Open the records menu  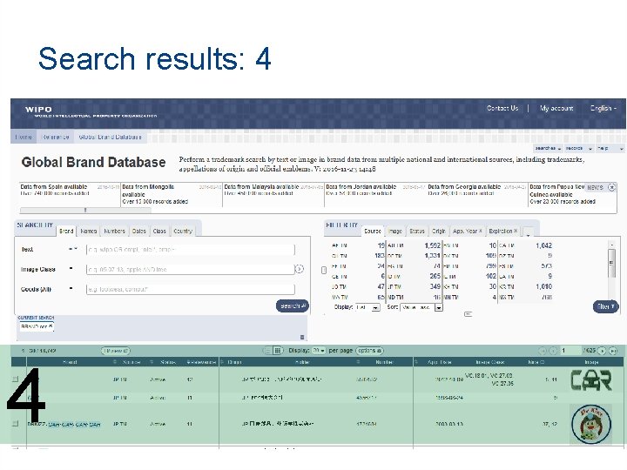click(578, 148)
